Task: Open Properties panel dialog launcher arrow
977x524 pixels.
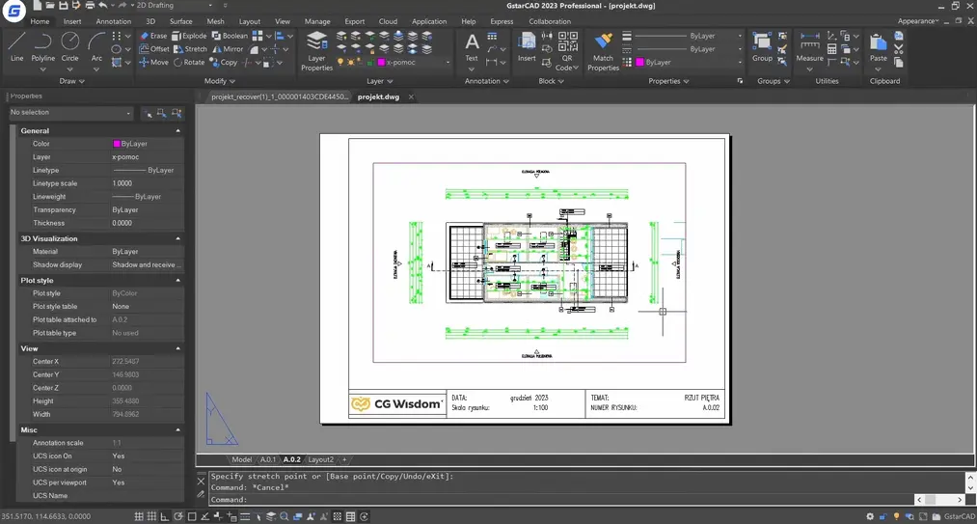Action: [741, 81]
